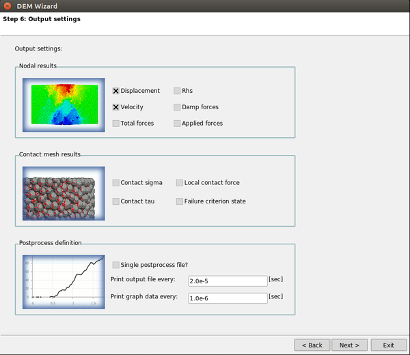Click the nodal results colormap image
This screenshot has height=355, width=410.
pos(64,104)
